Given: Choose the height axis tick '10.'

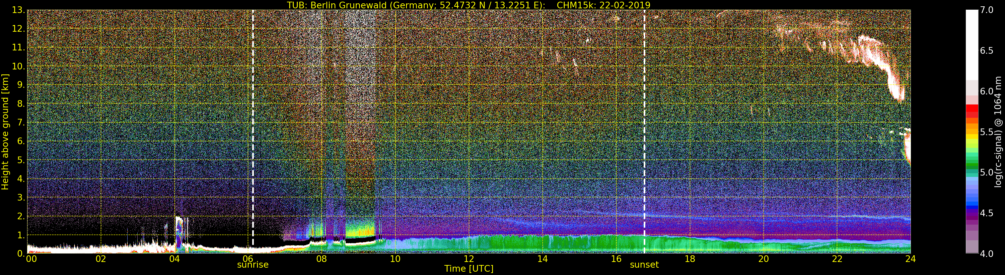Looking at the screenshot, I should coord(18,66).
